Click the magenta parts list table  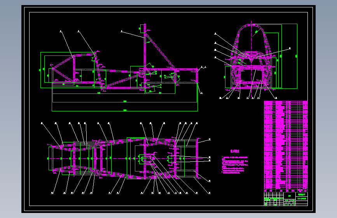[286, 146]
